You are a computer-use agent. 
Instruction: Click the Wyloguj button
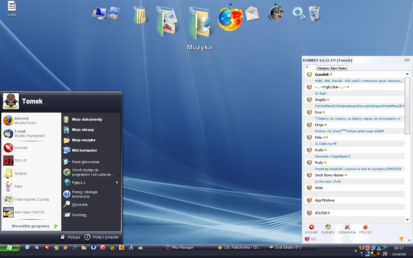(x=70, y=237)
